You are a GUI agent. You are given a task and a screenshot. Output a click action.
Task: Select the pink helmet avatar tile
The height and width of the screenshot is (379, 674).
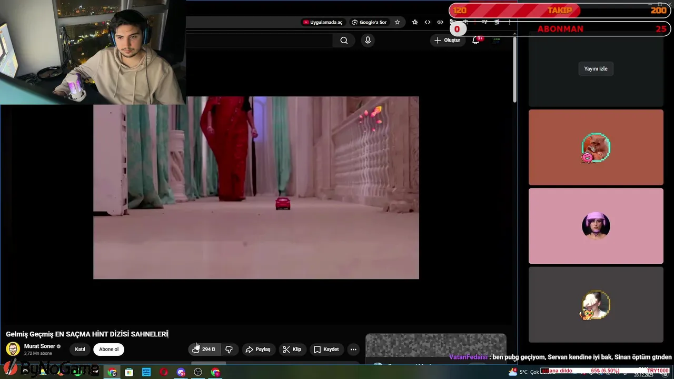click(596, 226)
